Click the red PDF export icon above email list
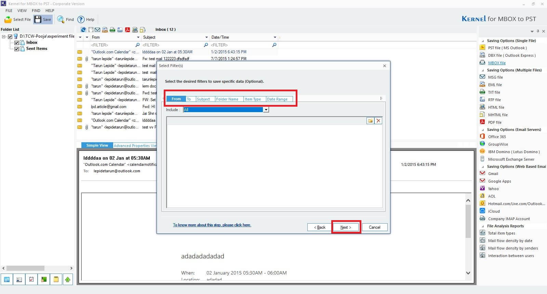The width and height of the screenshot is (547, 294). [128, 30]
